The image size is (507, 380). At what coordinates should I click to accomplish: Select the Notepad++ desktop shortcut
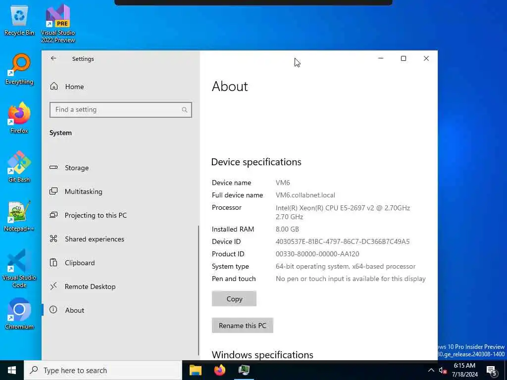[19, 216]
